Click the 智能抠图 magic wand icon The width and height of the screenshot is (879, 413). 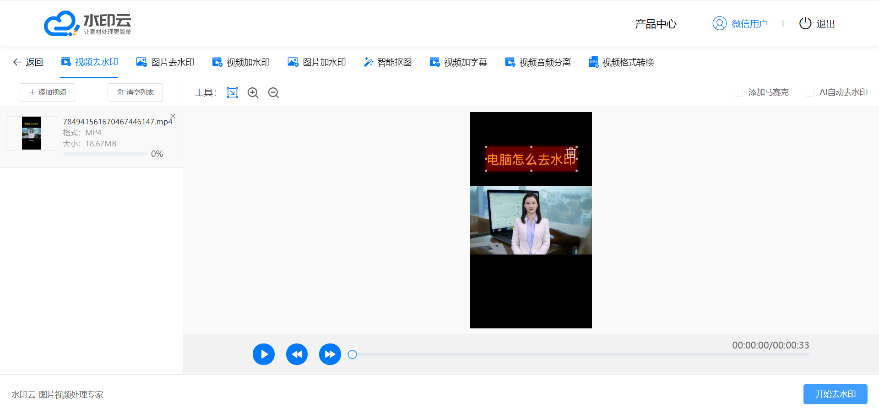(369, 62)
